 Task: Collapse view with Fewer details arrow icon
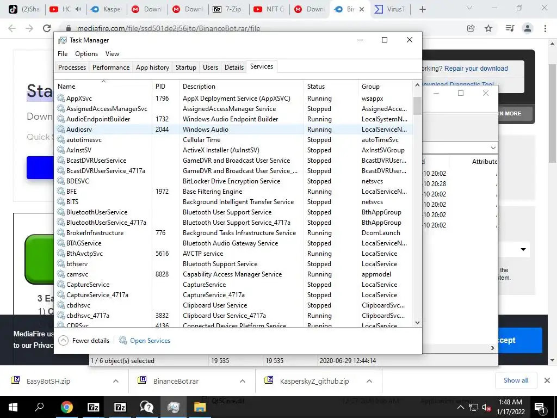tap(63, 341)
